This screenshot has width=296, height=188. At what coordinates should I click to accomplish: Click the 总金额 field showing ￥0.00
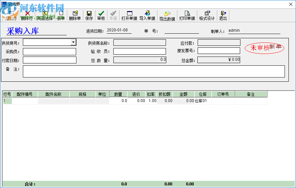click(219, 60)
